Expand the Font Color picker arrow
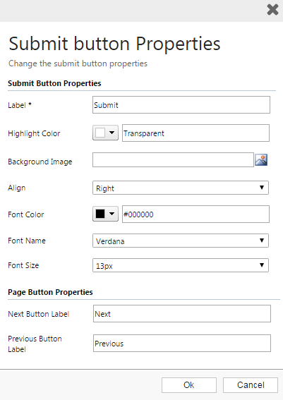This screenshot has height=400, width=283. coord(112,214)
